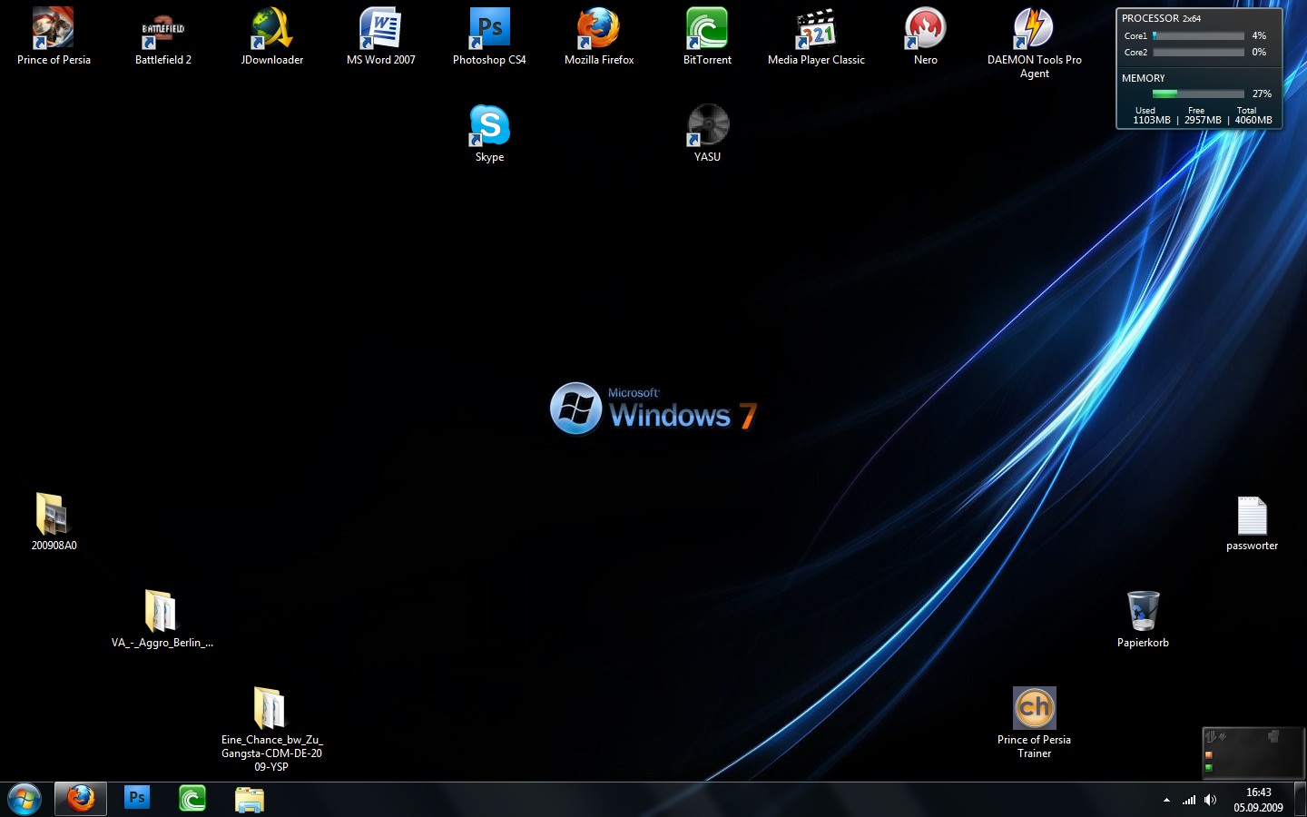The image size is (1307, 817).
Task: Click the small gadget above the clock
Action: tap(1253, 753)
